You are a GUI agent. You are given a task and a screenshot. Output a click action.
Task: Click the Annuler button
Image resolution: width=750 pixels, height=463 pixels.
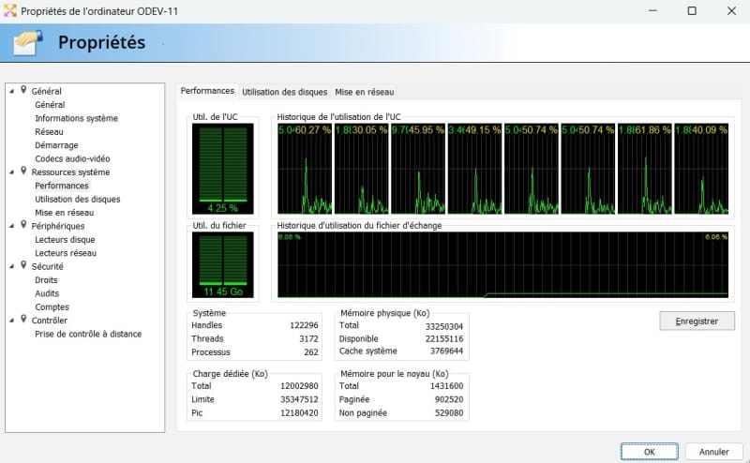point(713,451)
